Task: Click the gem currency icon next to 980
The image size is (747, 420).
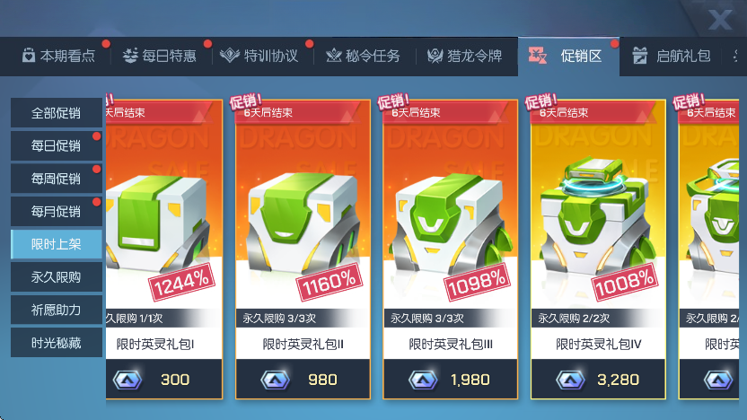Action: click(275, 380)
